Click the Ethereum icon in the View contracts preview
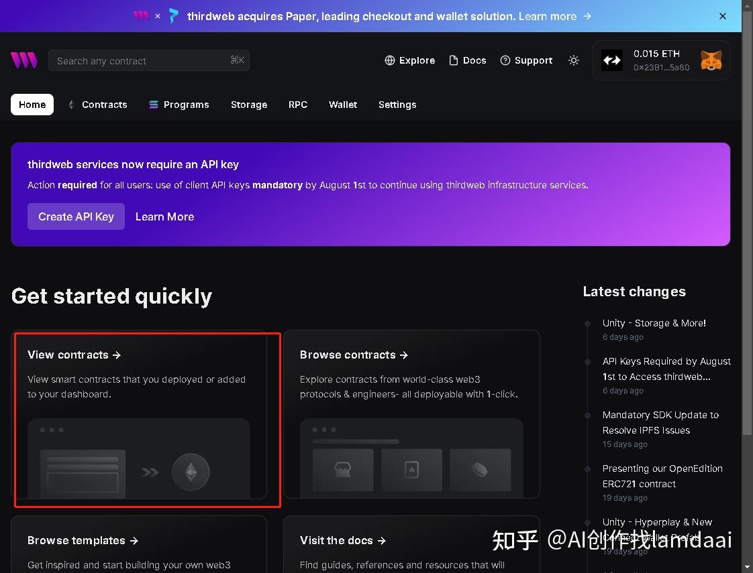753x573 pixels. coord(191,471)
